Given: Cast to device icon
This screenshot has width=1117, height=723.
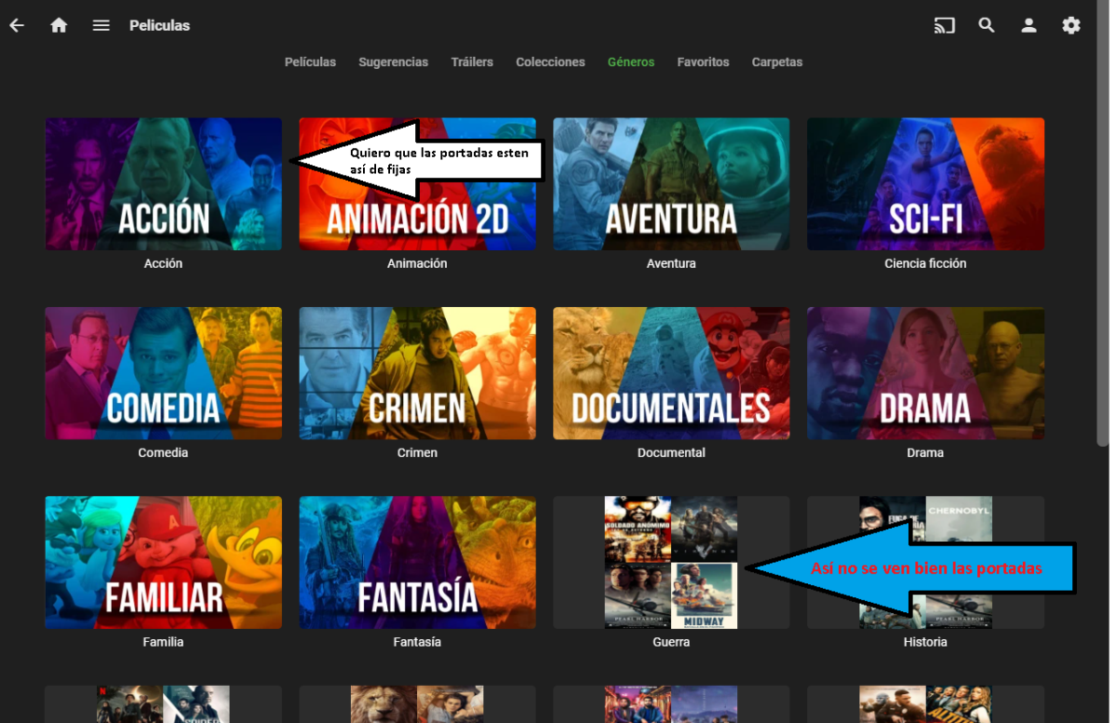Looking at the screenshot, I should (x=944, y=25).
